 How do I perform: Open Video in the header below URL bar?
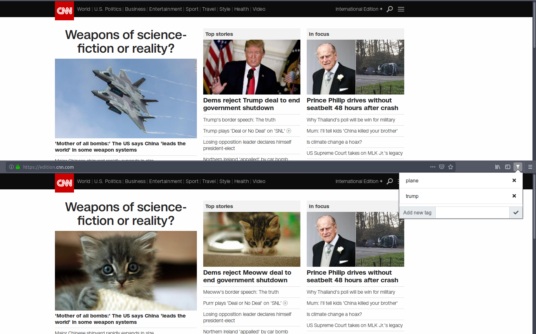click(x=259, y=181)
